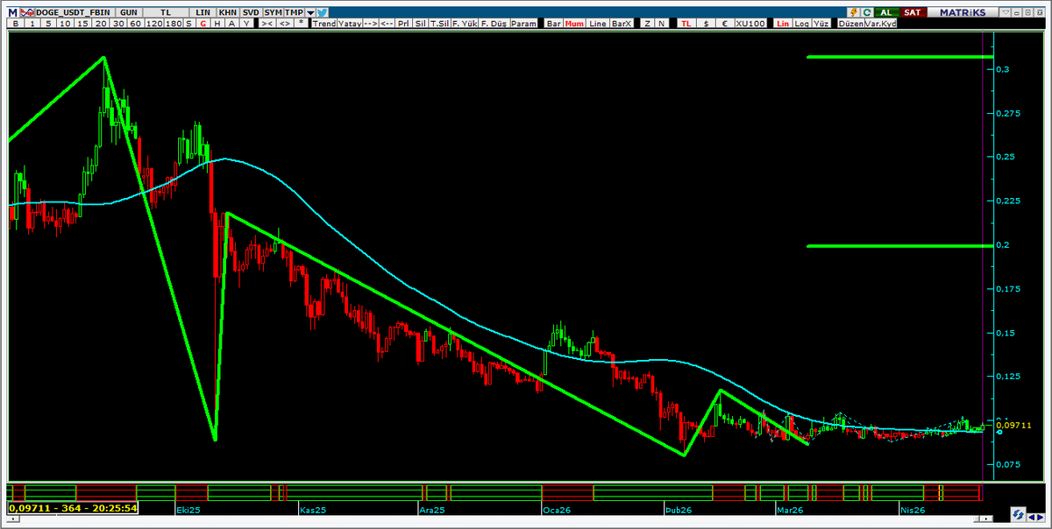Activate the Yatay horizontal line tool
This screenshot has height=529, width=1052.
(349, 24)
